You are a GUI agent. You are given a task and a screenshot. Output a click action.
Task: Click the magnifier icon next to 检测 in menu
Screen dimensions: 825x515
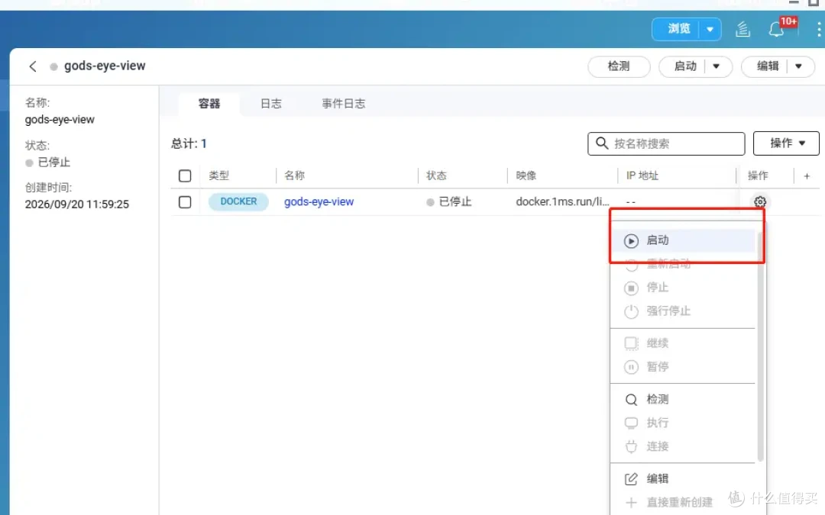(632, 399)
